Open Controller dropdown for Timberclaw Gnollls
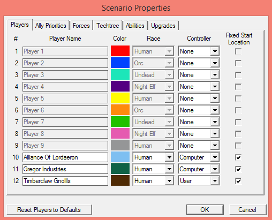Viewport: 272px width, 220px height. pyautogui.click(x=199, y=181)
